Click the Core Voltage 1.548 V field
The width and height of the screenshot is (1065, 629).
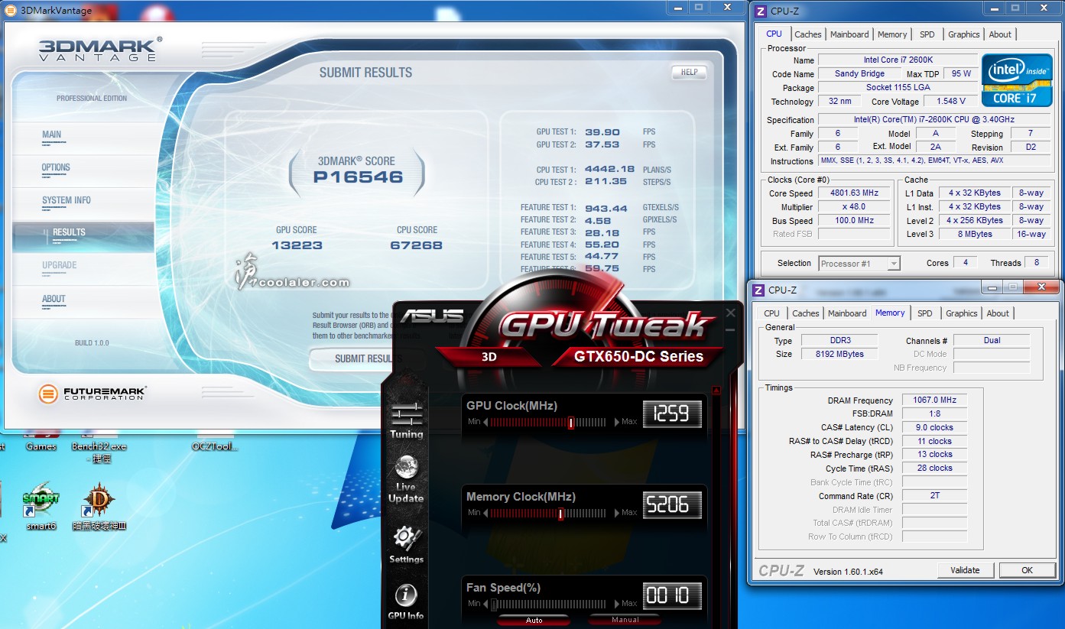point(950,101)
